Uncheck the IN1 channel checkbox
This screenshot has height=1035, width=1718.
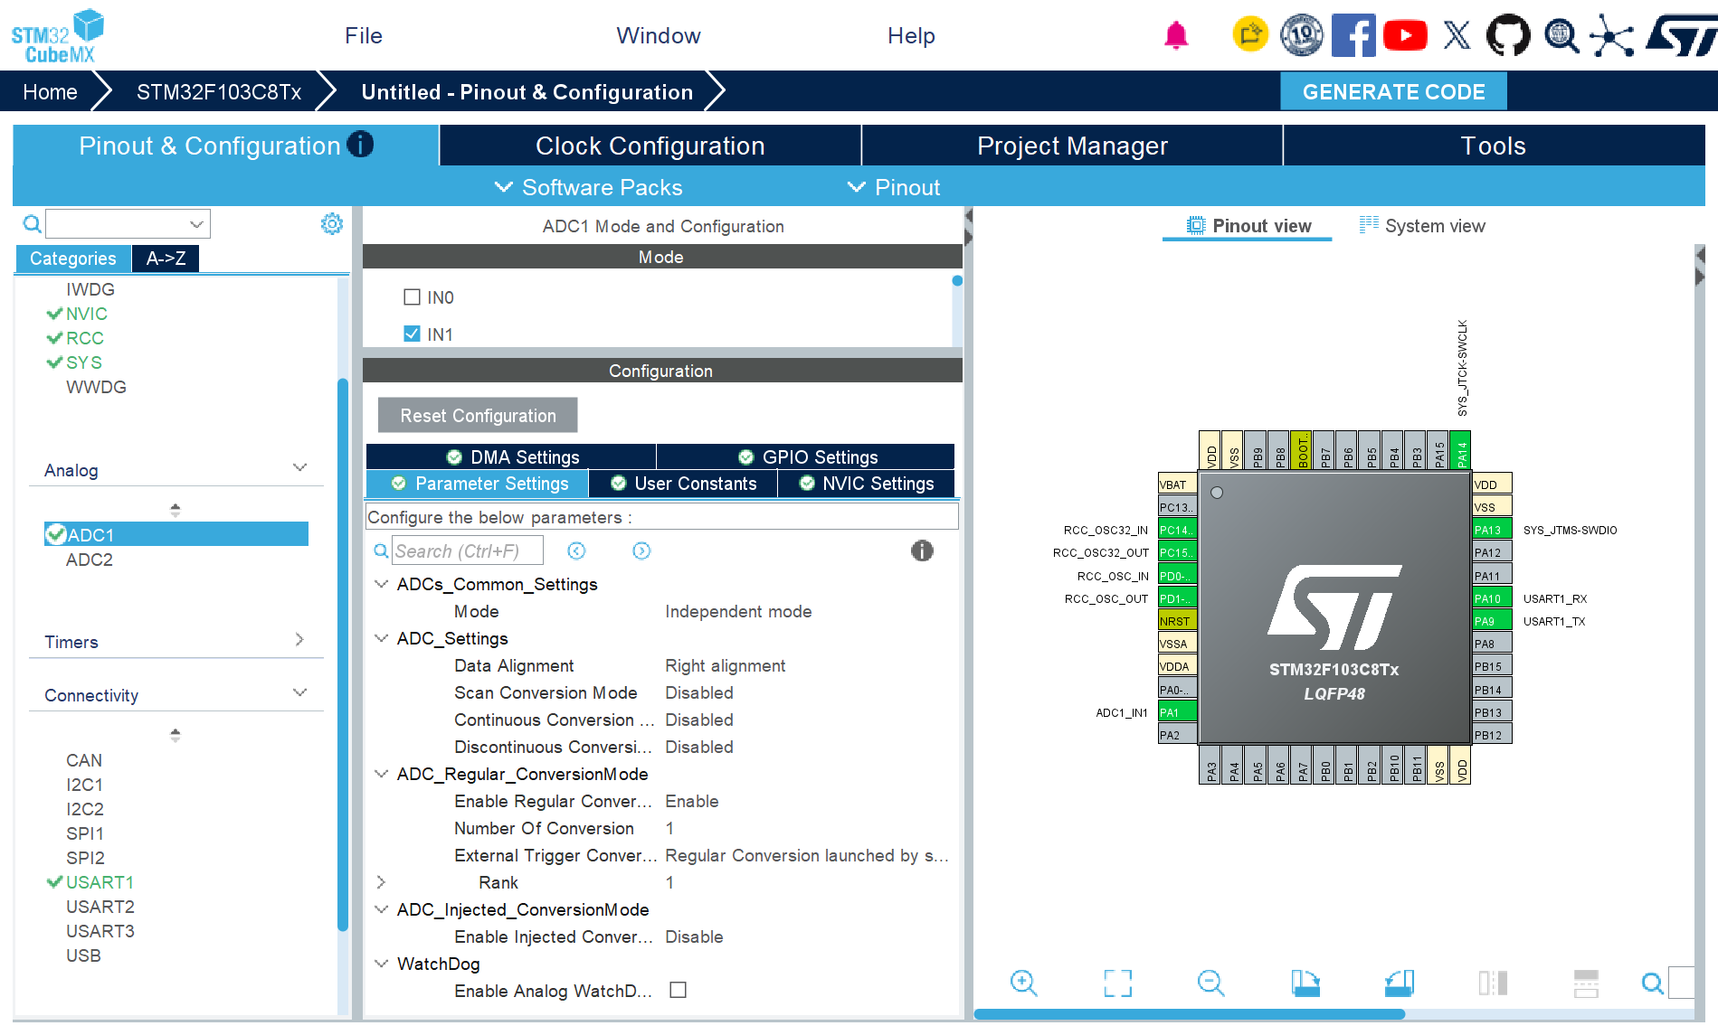(x=412, y=334)
